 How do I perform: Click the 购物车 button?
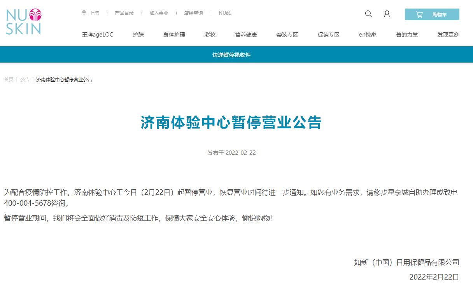[432, 14]
